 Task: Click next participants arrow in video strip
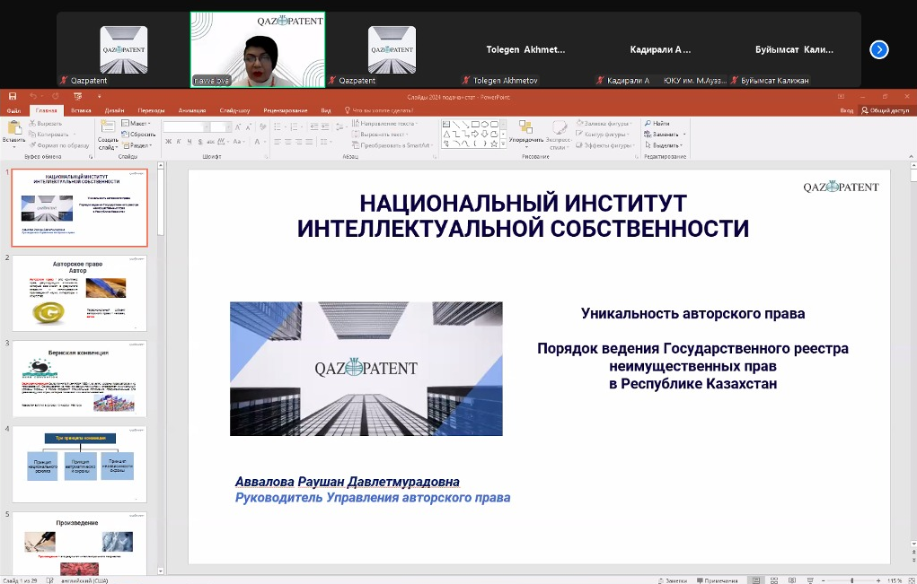click(x=879, y=49)
